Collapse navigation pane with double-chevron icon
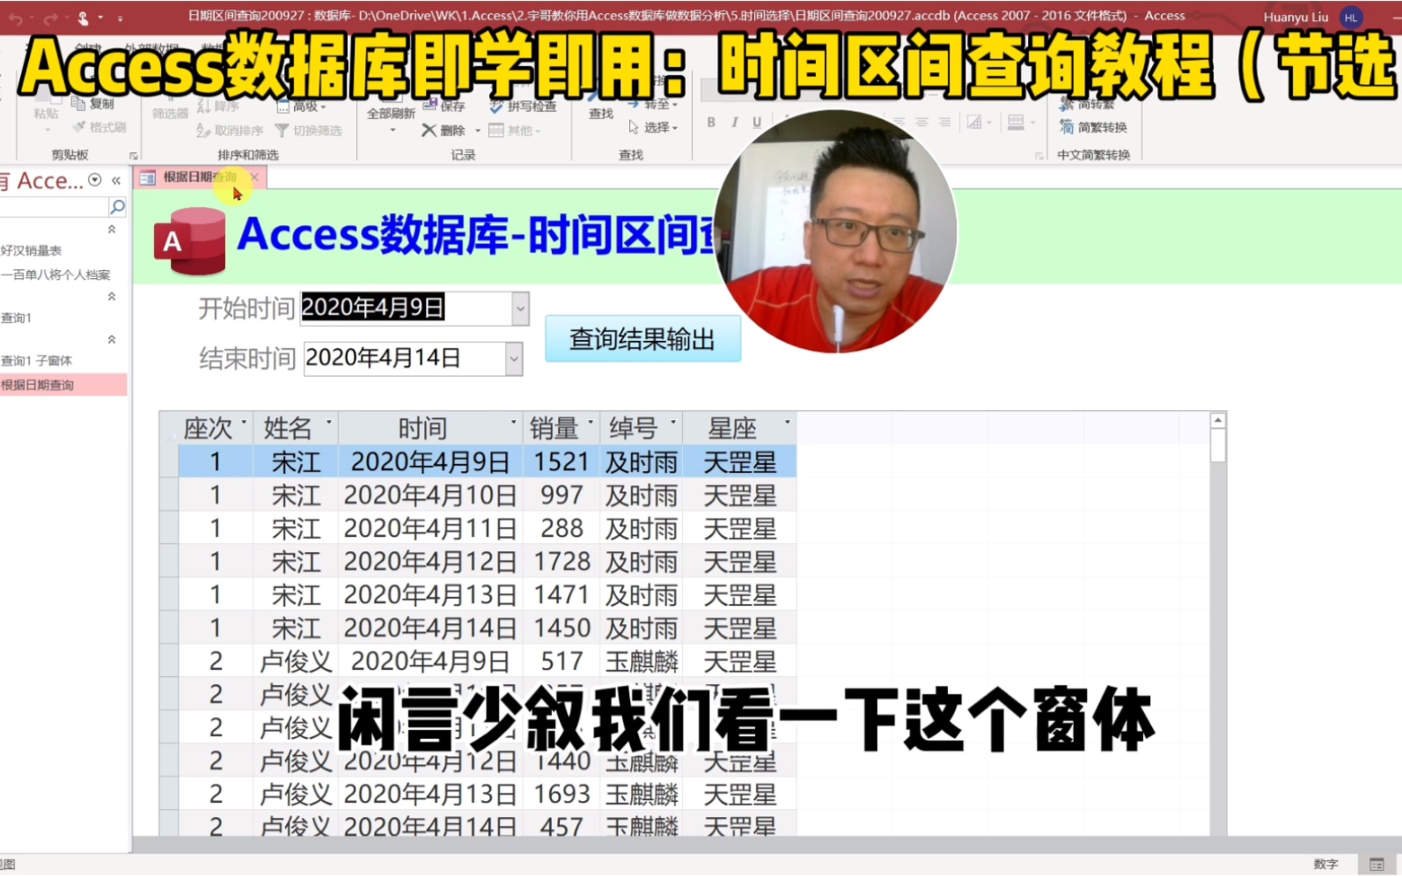Viewport: 1402px width, 876px height. (116, 180)
